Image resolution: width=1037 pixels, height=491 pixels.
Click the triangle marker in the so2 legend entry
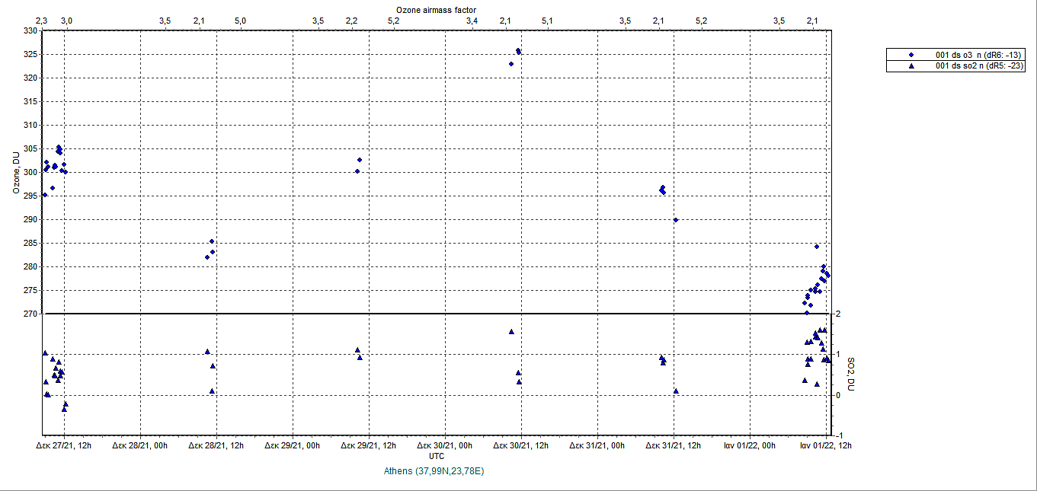(912, 66)
